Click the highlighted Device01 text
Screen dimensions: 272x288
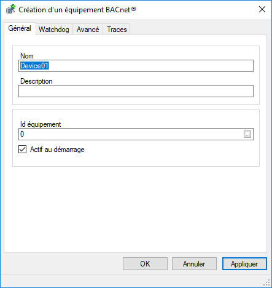(34, 66)
